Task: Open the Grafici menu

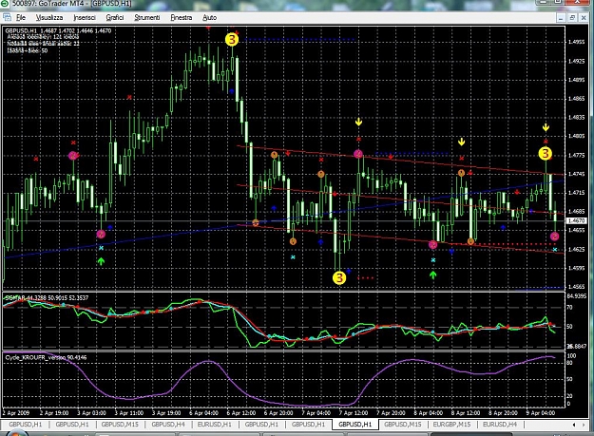Action: (115, 17)
